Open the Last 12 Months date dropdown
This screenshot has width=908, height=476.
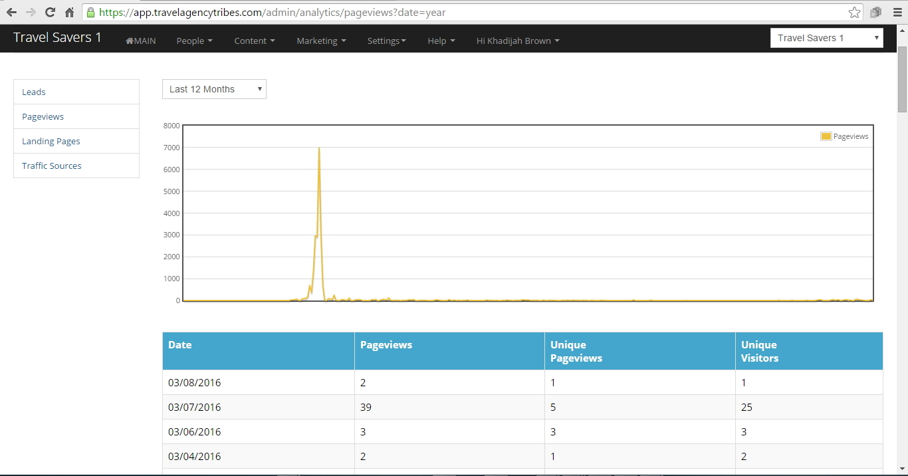214,89
